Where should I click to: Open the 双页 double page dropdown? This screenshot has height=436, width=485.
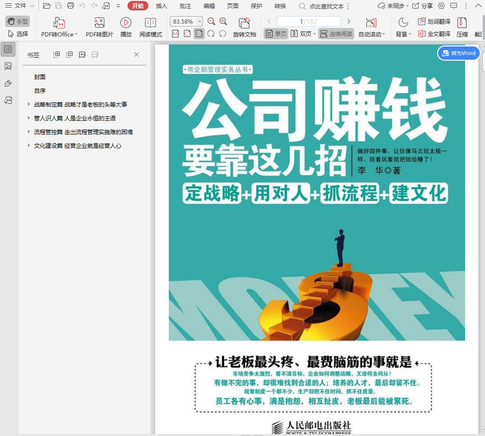303,34
